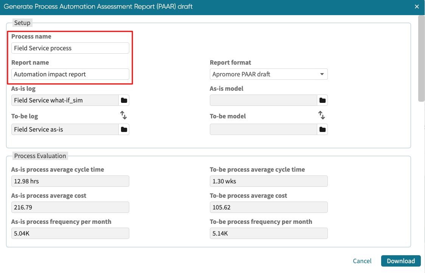
Task: Swap As-is and To-be models
Action: (321, 115)
